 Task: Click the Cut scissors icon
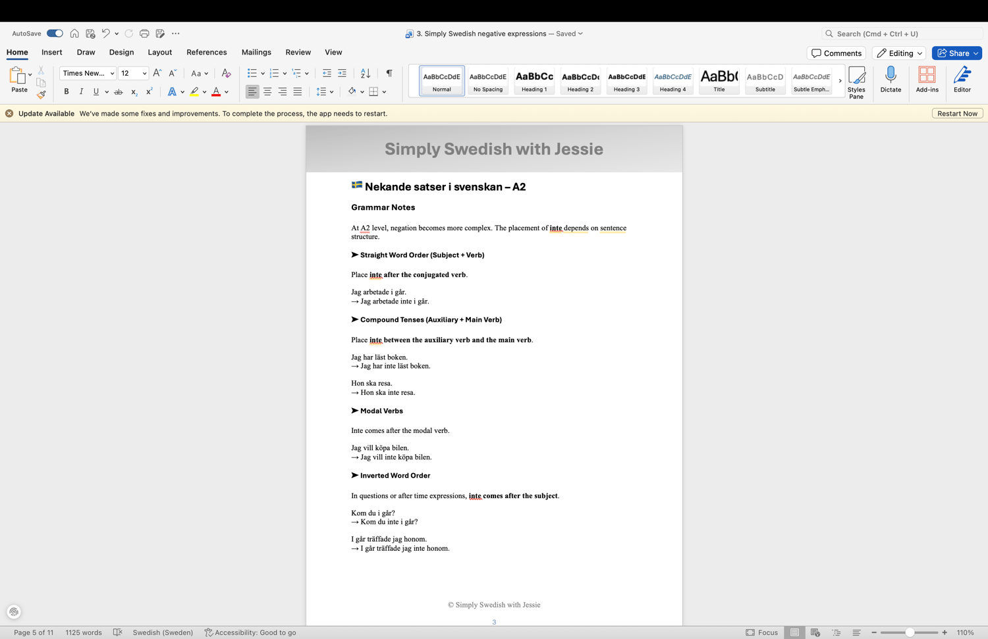41,70
